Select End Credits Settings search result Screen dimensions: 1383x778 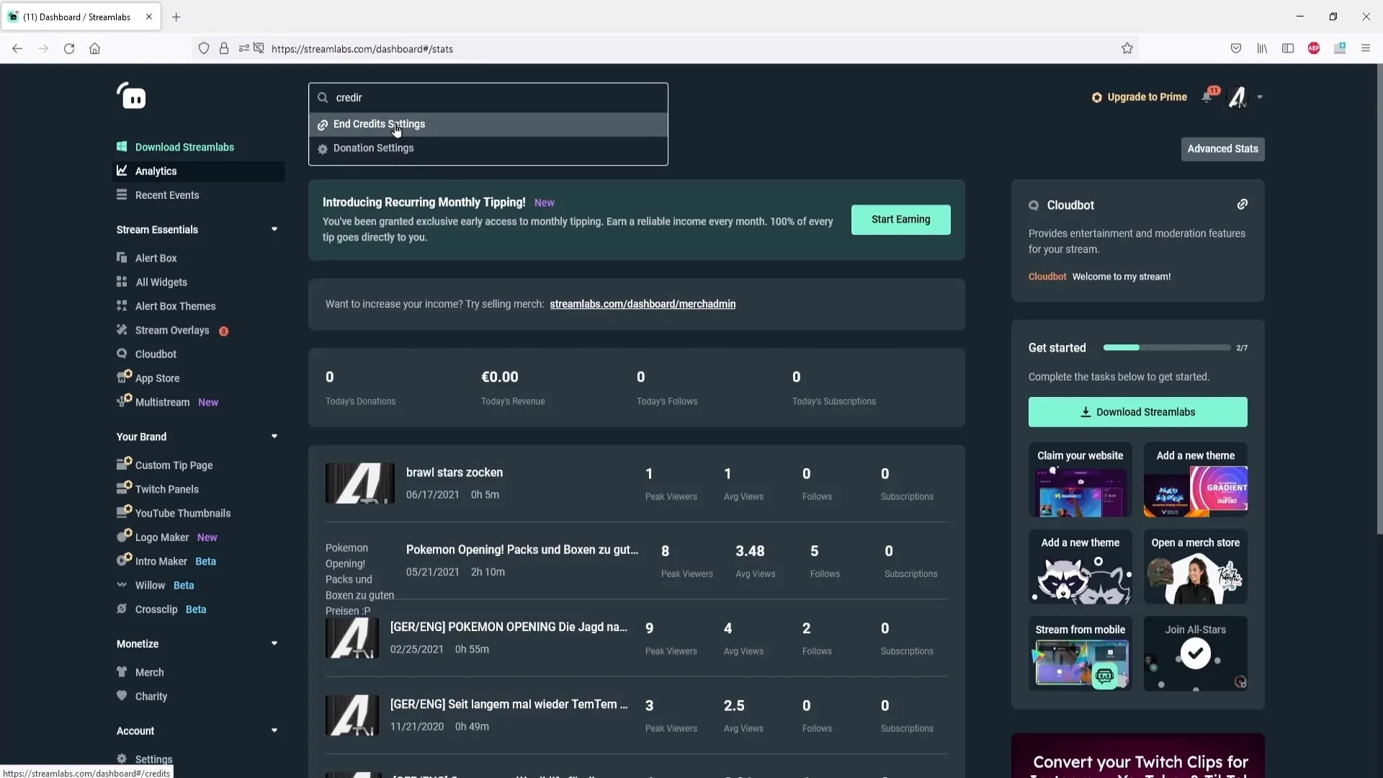click(488, 124)
